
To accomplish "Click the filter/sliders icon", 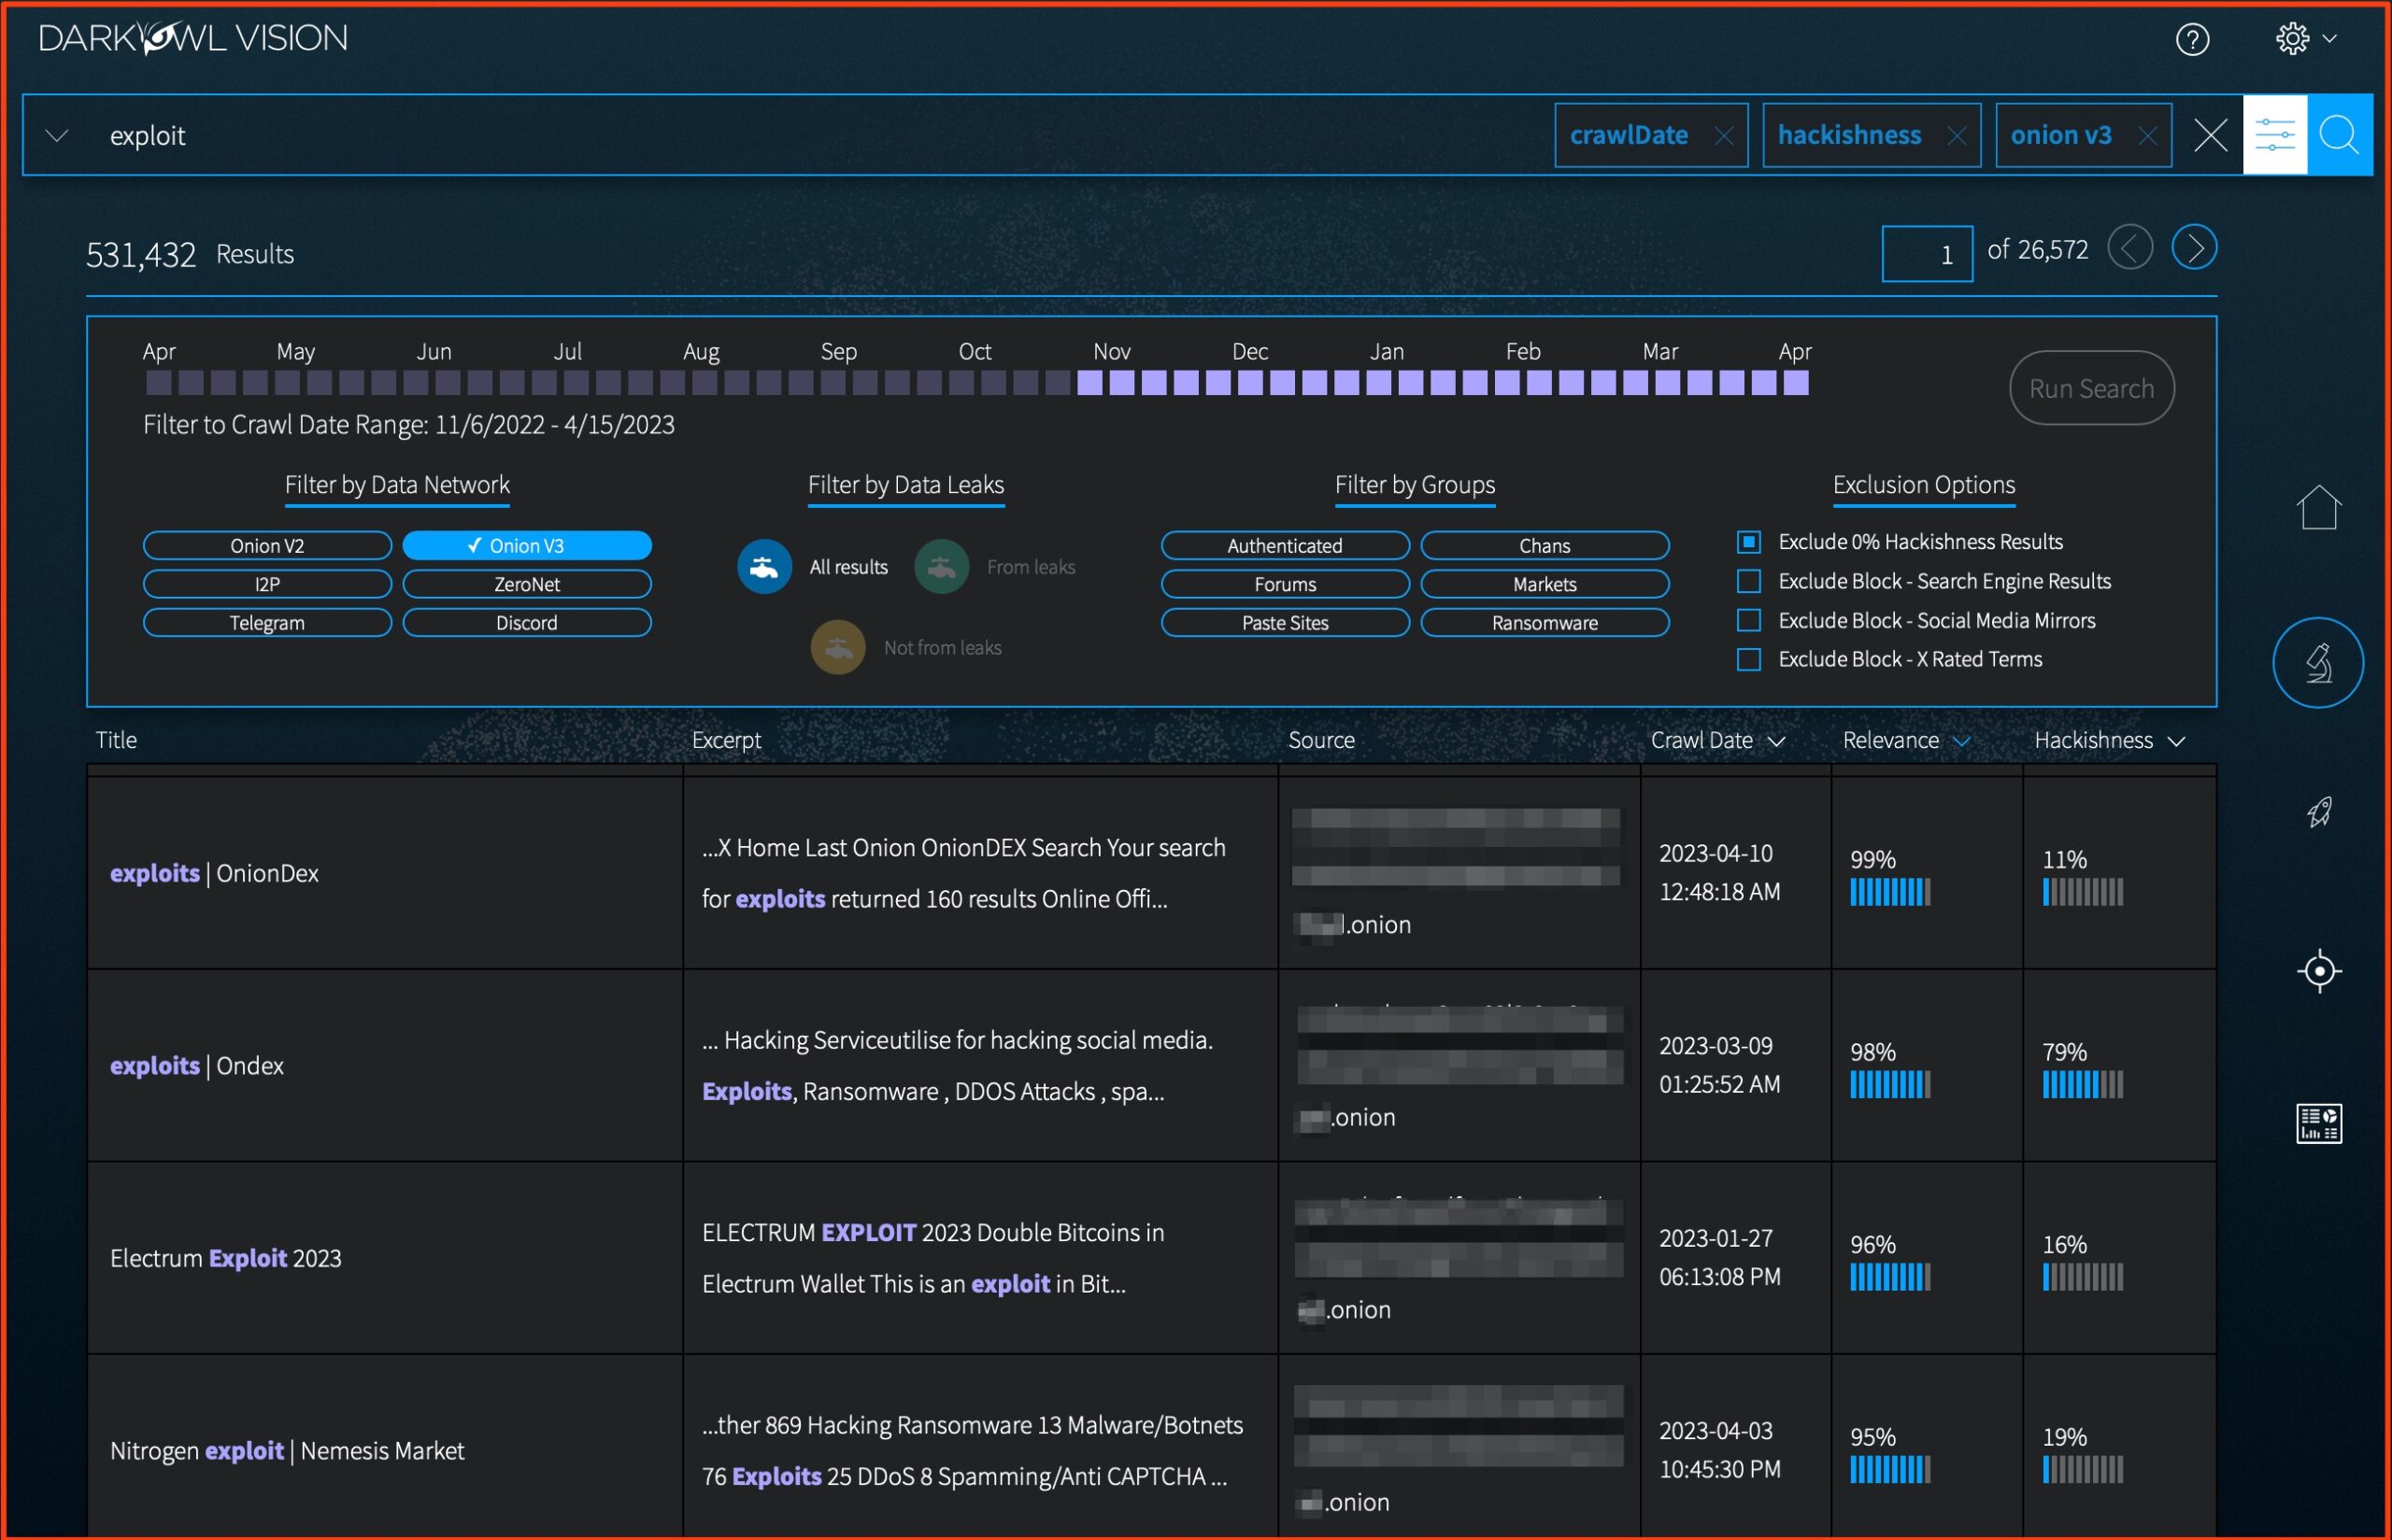I will click(x=2275, y=136).
